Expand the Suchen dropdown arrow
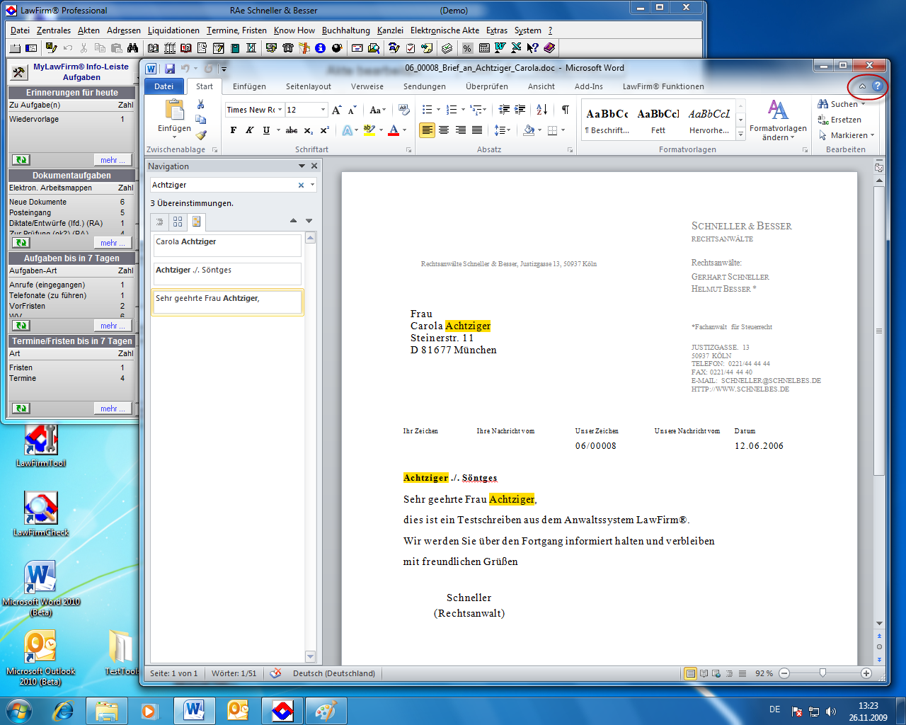 tap(864, 105)
